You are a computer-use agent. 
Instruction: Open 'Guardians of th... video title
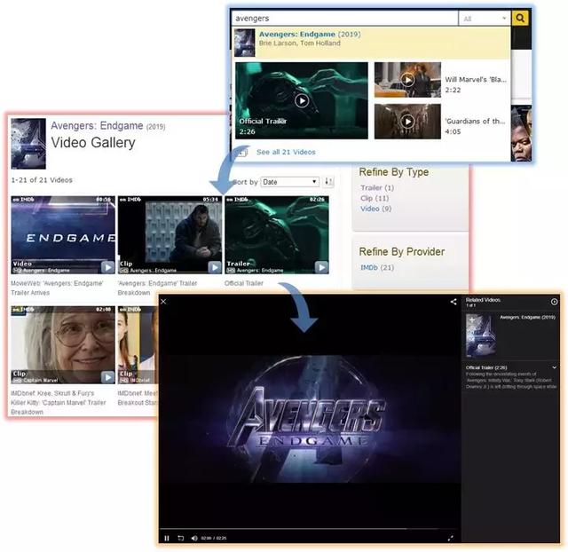point(475,121)
